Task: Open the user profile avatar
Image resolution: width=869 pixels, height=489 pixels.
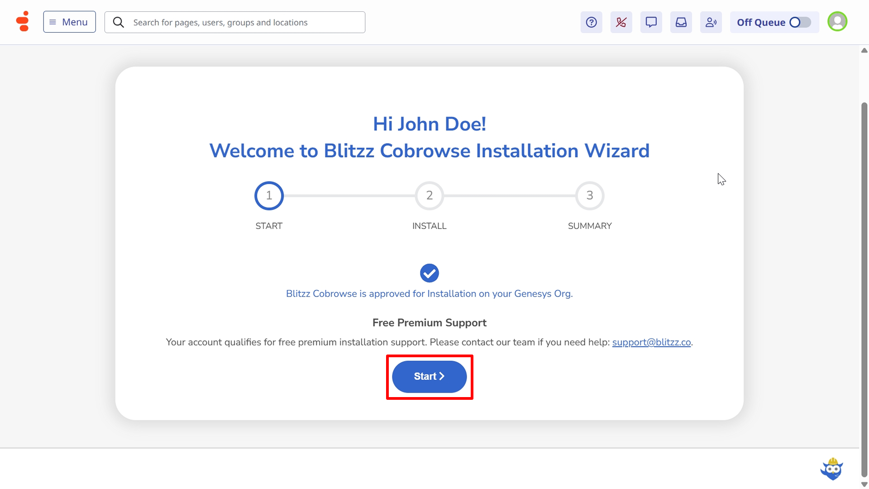Action: coord(837,22)
